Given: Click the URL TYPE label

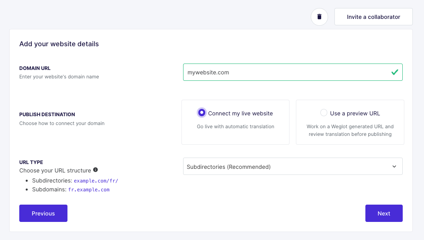Looking at the screenshot, I should tap(31, 162).
